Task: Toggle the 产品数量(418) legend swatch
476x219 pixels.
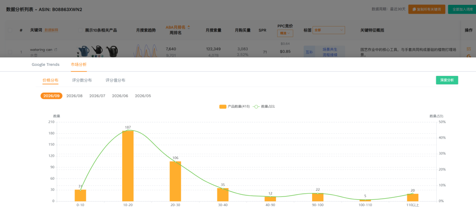Action: pos(223,106)
